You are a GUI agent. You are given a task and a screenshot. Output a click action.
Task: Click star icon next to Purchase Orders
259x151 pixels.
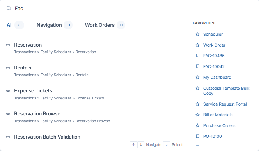pos(197,125)
